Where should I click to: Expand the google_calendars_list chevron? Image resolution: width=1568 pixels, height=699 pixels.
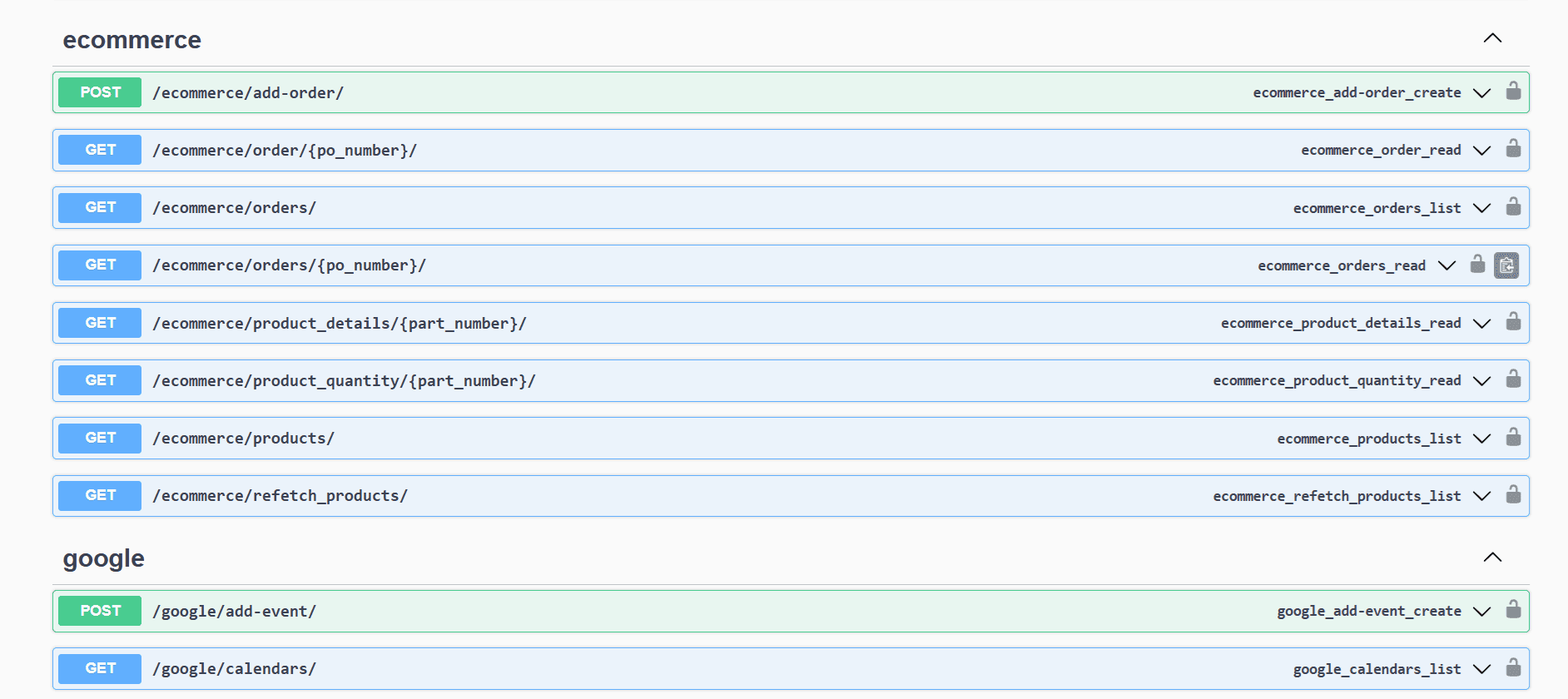[1481, 669]
